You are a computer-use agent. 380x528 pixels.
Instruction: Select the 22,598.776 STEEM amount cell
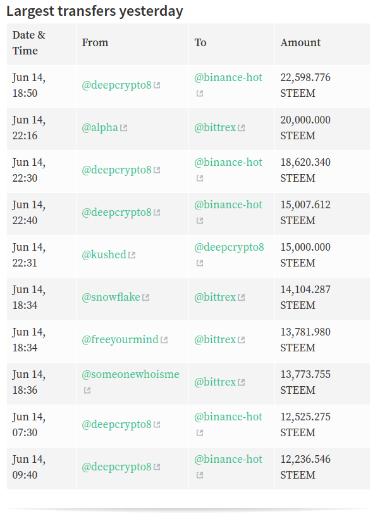(322, 87)
